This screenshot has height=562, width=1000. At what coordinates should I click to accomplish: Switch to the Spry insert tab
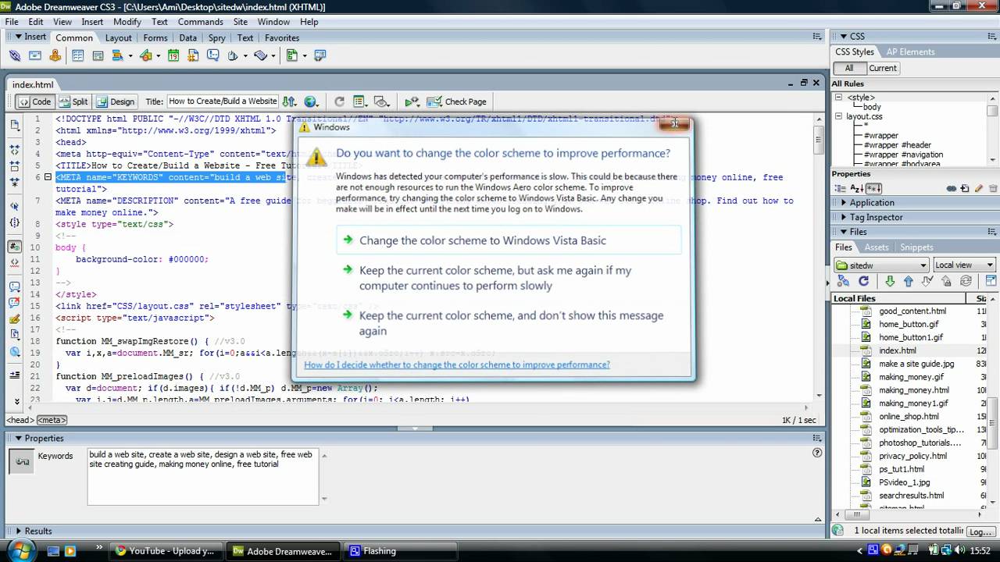217,37
